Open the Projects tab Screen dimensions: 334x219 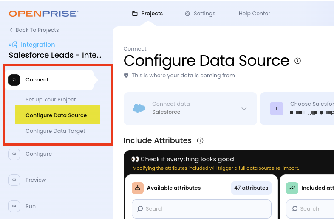(x=147, y=14)
